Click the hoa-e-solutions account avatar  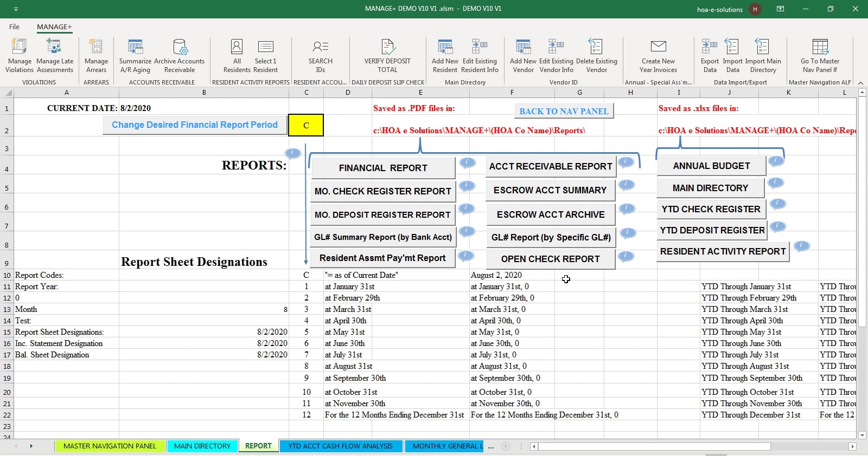(755, 9)
